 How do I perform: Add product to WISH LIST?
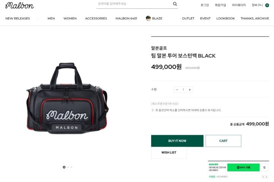(169, 153)
